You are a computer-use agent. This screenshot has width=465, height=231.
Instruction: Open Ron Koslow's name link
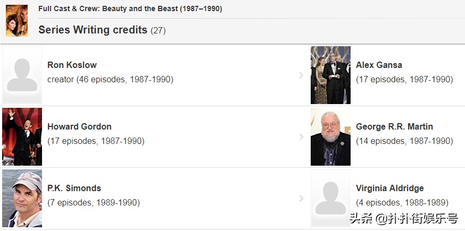click(x=72, y=65)
